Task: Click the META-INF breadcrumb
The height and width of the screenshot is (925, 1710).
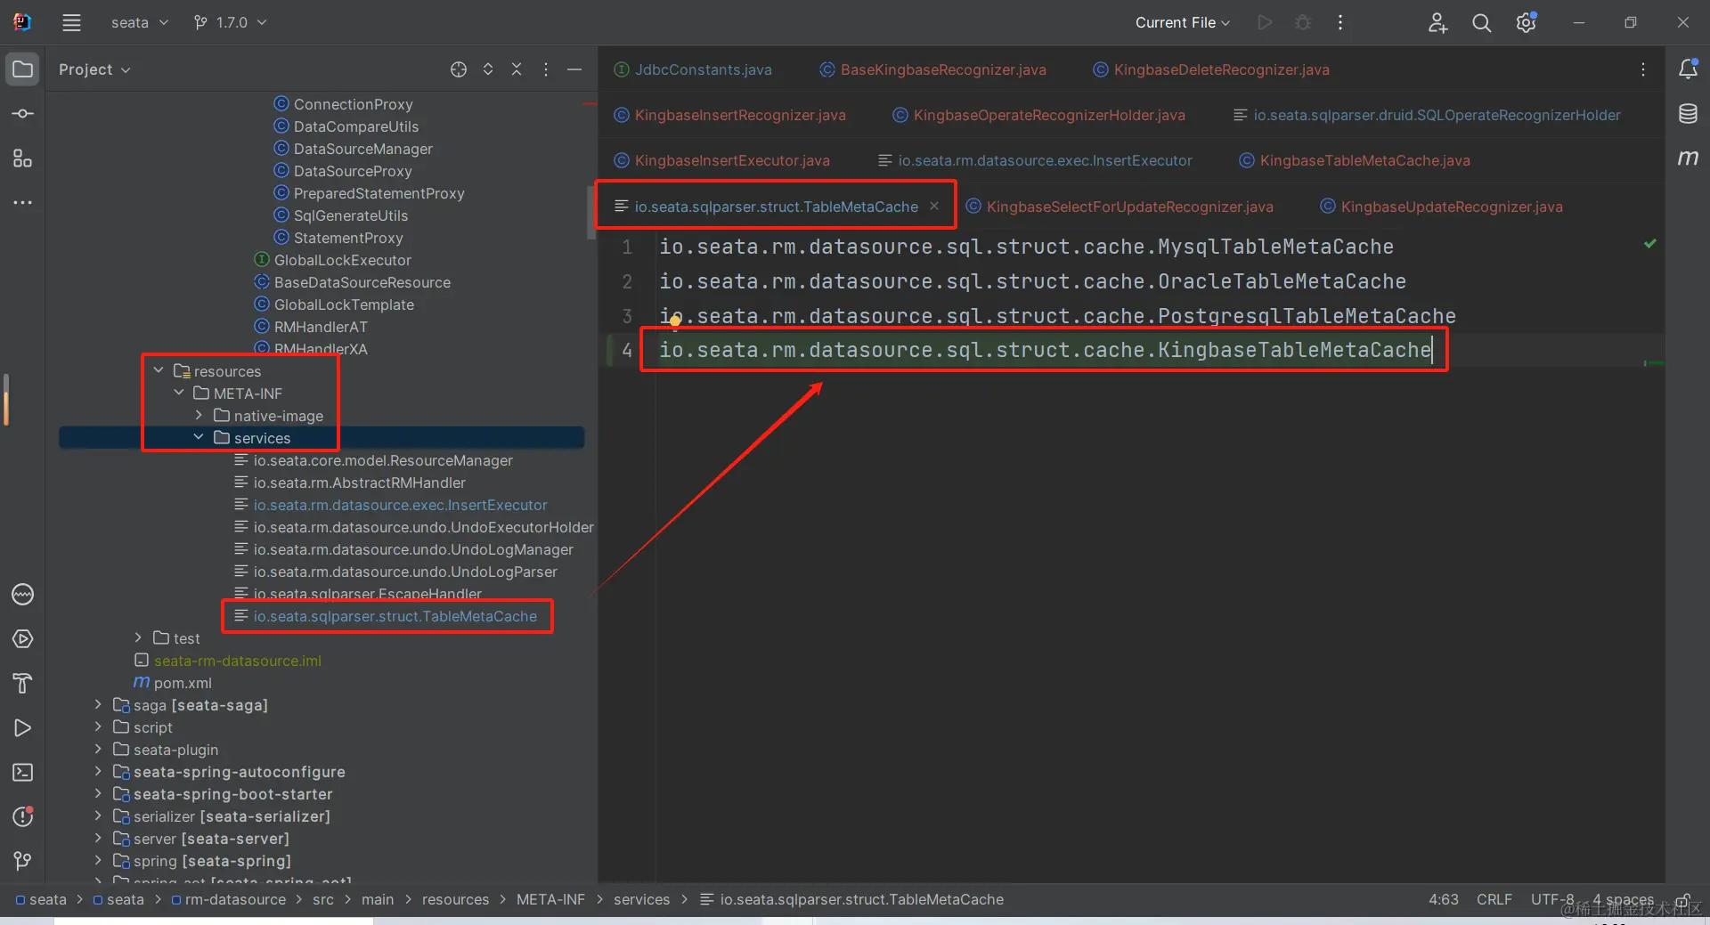Action: coord(550,899)
